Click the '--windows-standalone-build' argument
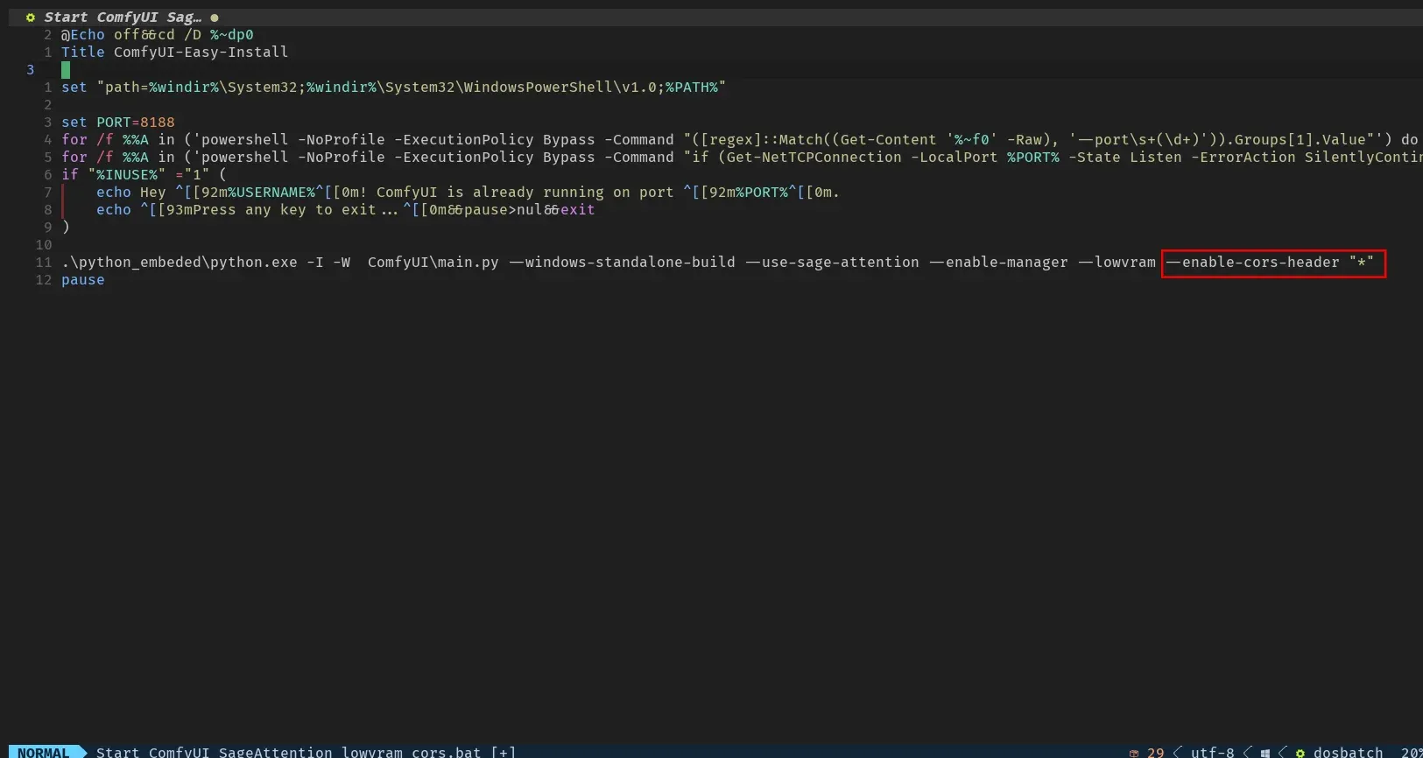The image size is (1423, 758). tap(622, 263)
